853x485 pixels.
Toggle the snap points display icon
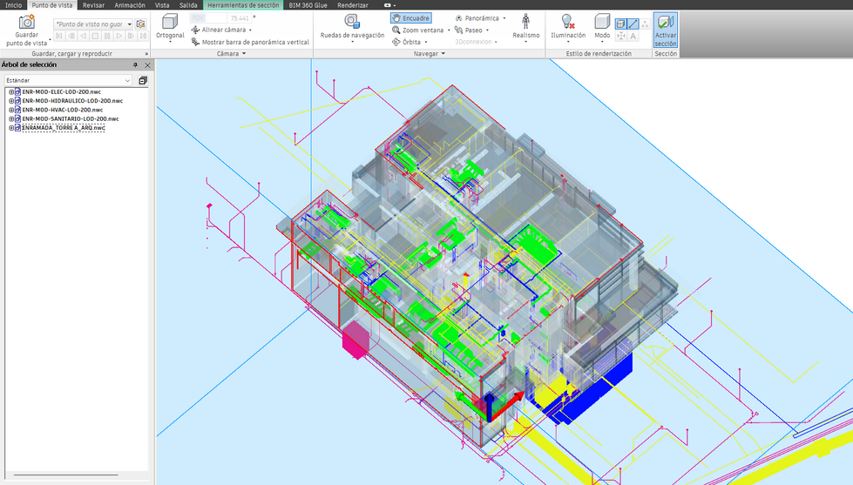pos(620,36)
